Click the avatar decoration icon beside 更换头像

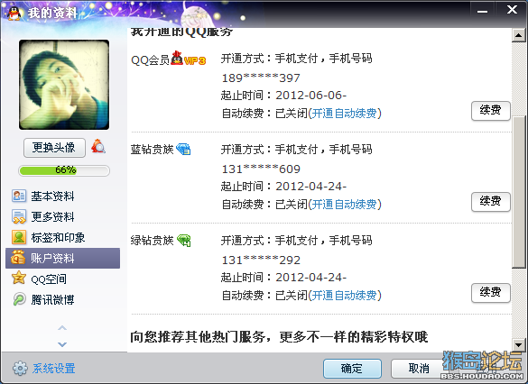[98, 147]
